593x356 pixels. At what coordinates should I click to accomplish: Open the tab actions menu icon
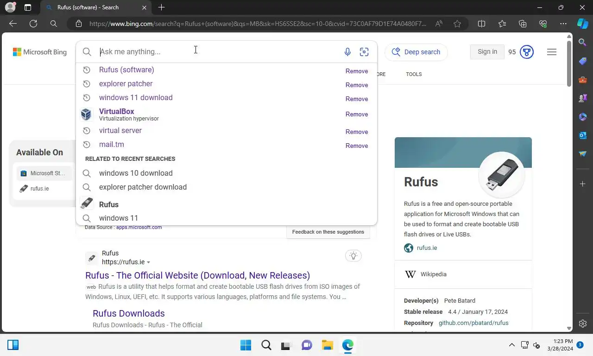pos(28,7)
